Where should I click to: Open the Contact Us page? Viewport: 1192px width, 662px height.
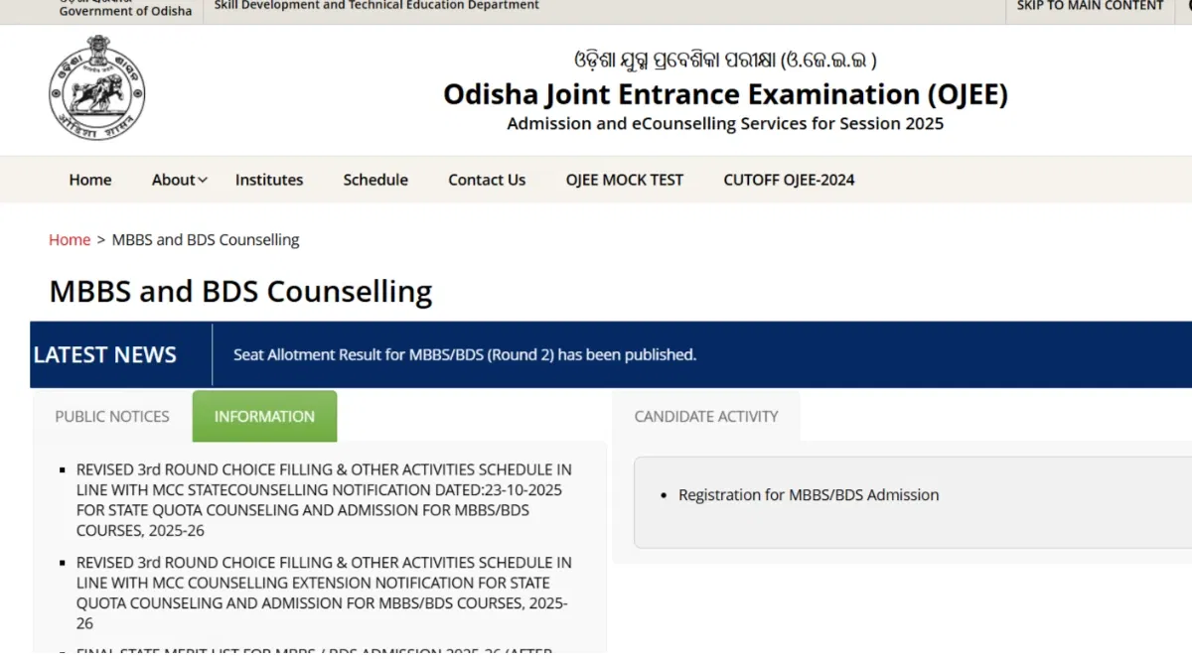pos(487,180)
